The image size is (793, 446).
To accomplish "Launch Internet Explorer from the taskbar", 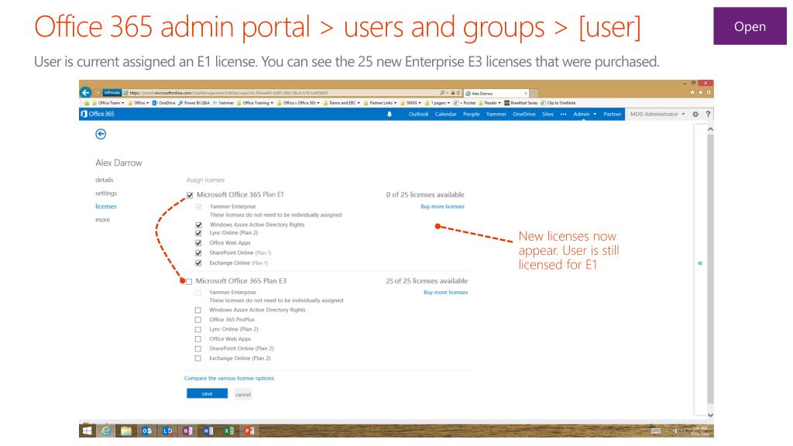I will click(105, 431).
